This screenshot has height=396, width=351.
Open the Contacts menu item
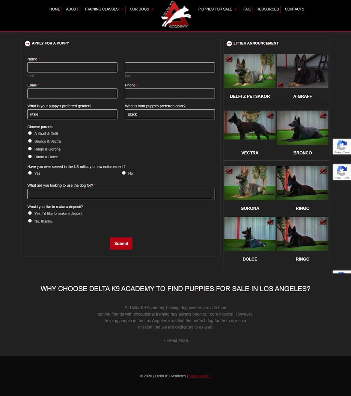(294, 9)
